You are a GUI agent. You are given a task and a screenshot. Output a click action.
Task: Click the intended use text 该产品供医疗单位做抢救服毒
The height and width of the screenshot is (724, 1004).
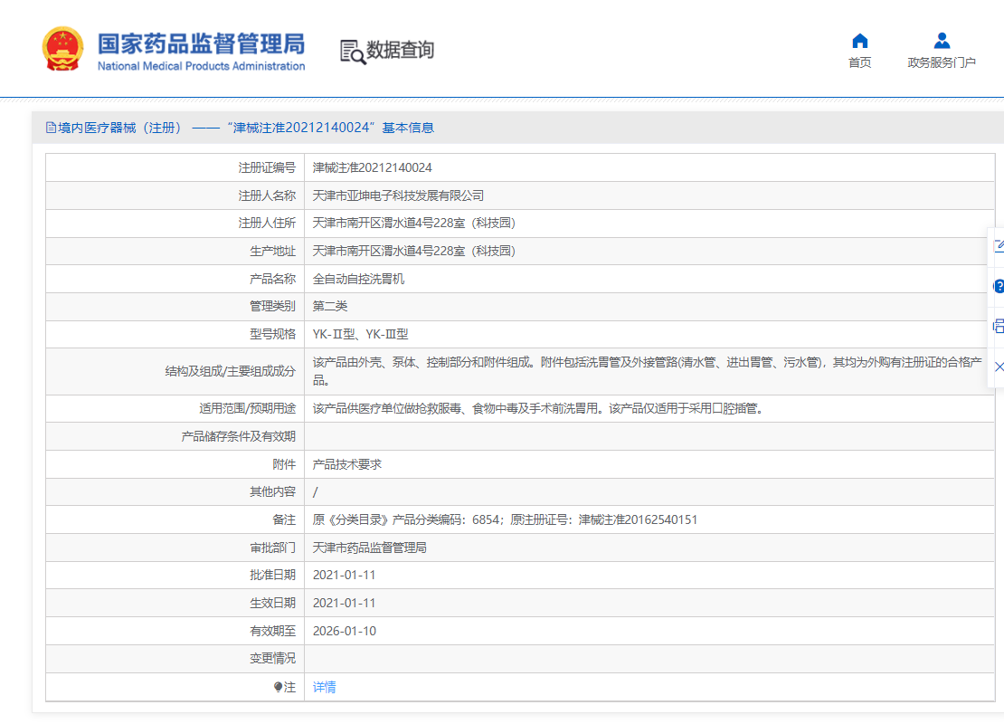[539, 408]
